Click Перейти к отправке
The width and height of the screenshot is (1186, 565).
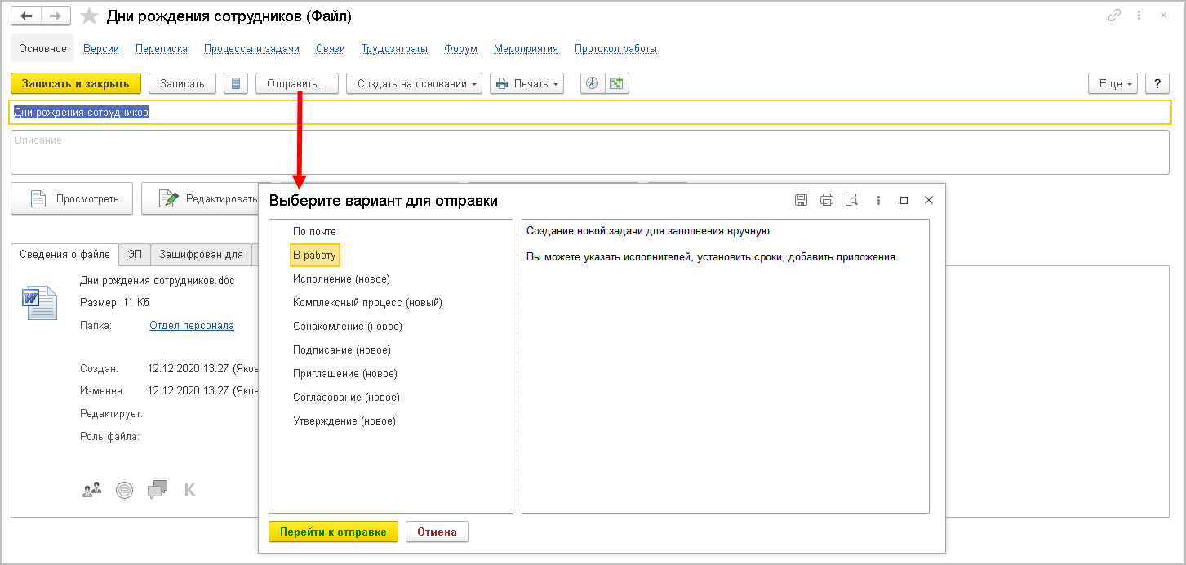pyautogui.click(x=333, y=532)
